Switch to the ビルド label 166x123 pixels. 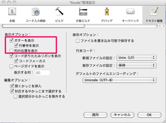pos(59,21)
